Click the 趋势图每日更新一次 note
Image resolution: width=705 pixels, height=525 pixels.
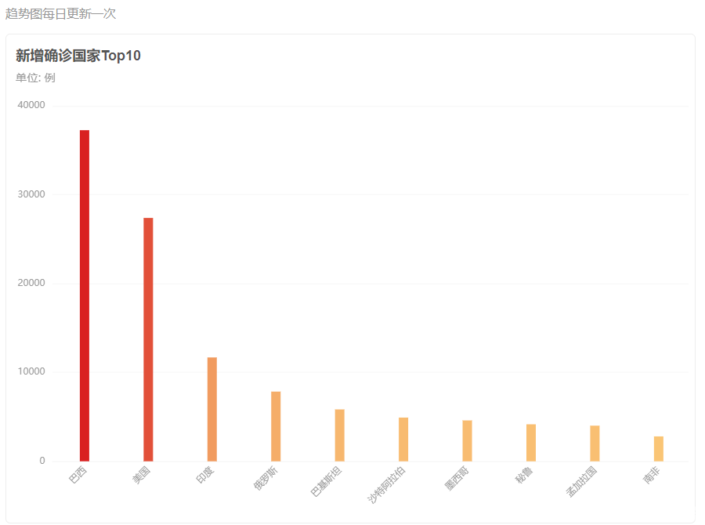tap(61, 14)
